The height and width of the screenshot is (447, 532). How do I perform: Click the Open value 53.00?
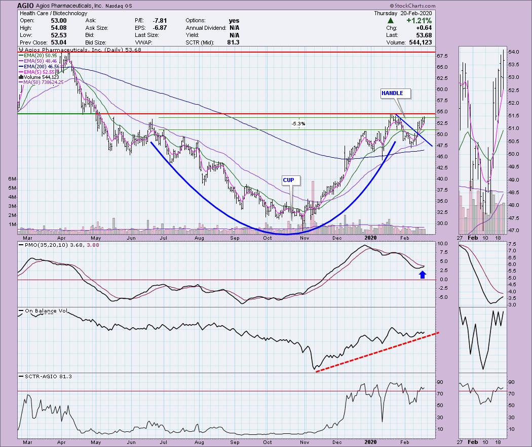pyautogui.click(x=59, y=21)
